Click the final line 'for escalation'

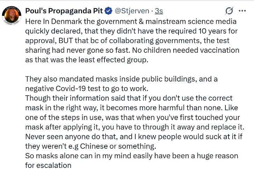coord(48,166)
